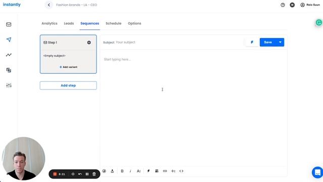
Task: Insert a link with the chain icon
Action: tap(165, 171)
